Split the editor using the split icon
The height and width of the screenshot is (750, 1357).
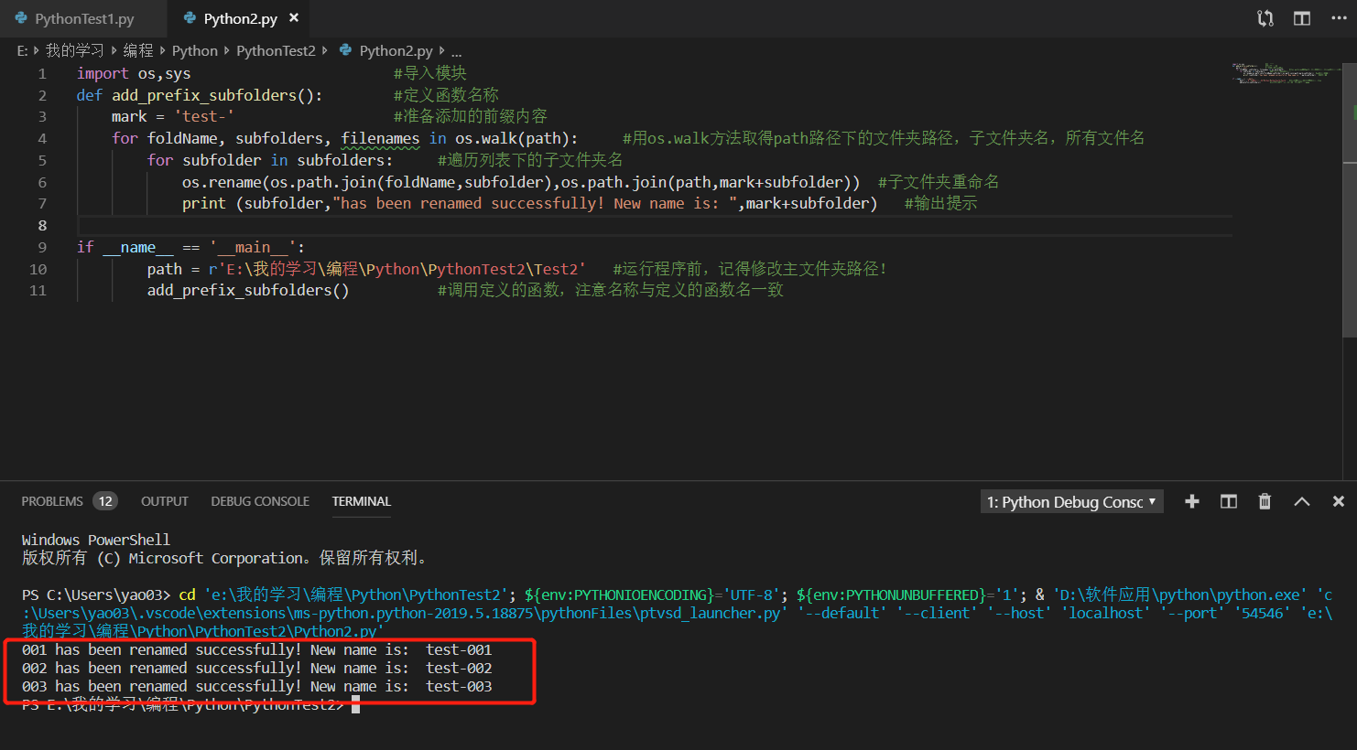click(1301, 17)
